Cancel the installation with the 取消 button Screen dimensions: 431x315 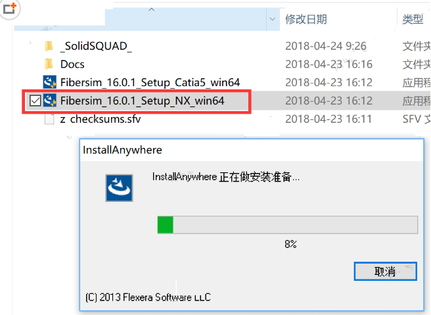pyautogui.click(x=386, y=271)
